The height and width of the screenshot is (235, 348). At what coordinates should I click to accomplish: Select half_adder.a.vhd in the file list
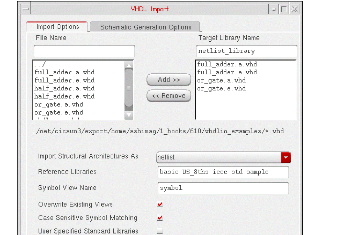pyautogui.click(x=65, y=88)
